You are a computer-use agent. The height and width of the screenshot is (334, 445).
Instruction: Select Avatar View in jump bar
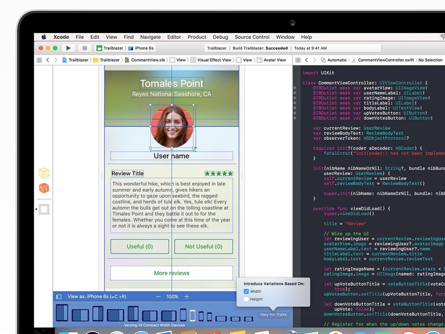[x=273, y=60]
